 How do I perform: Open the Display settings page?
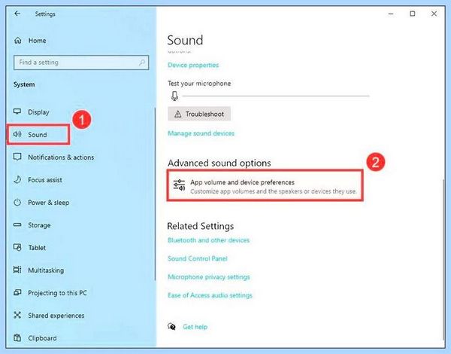[x=38, y=112]
